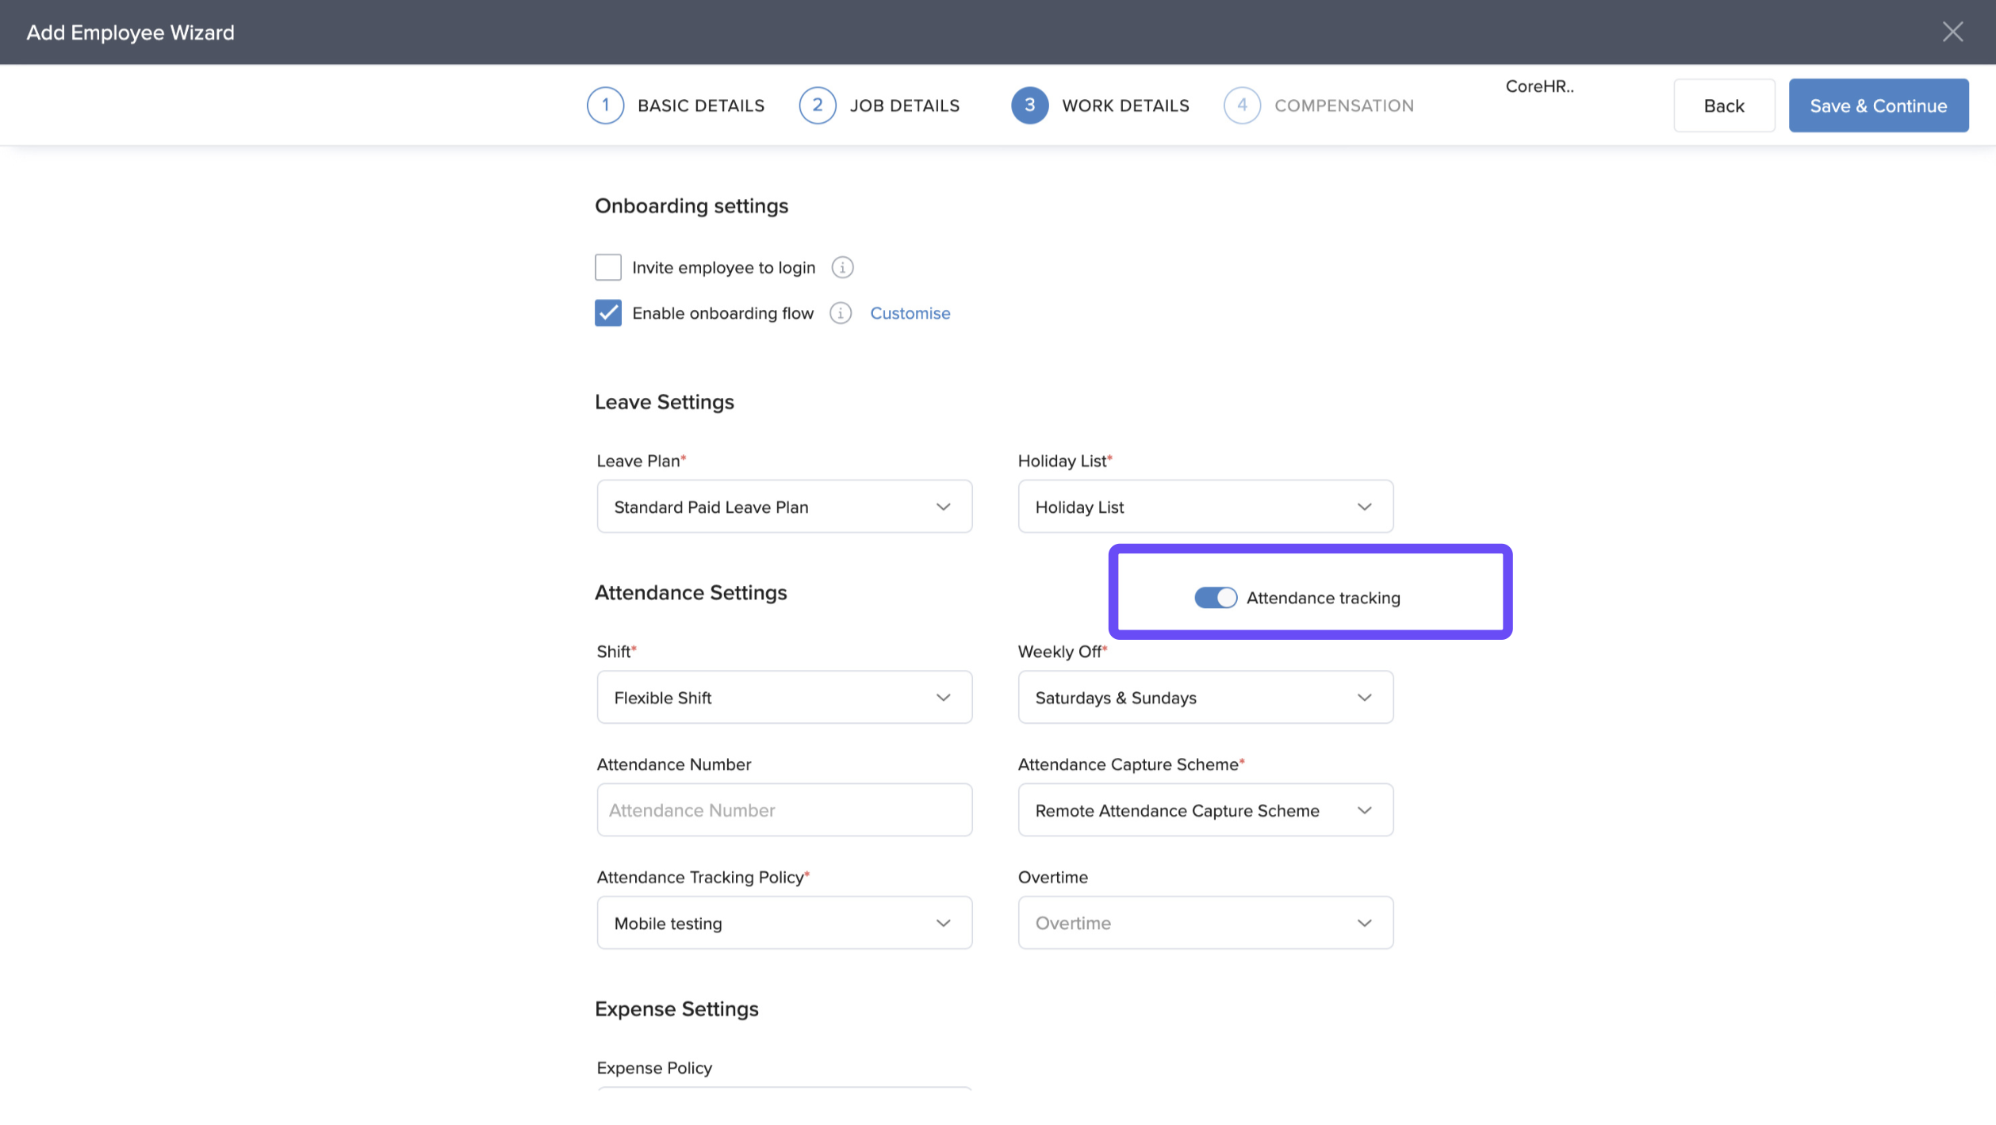This screenshot has height=1125, width=1996.
Task: Click step 3 circle icon
Action: click(1029, 105)
